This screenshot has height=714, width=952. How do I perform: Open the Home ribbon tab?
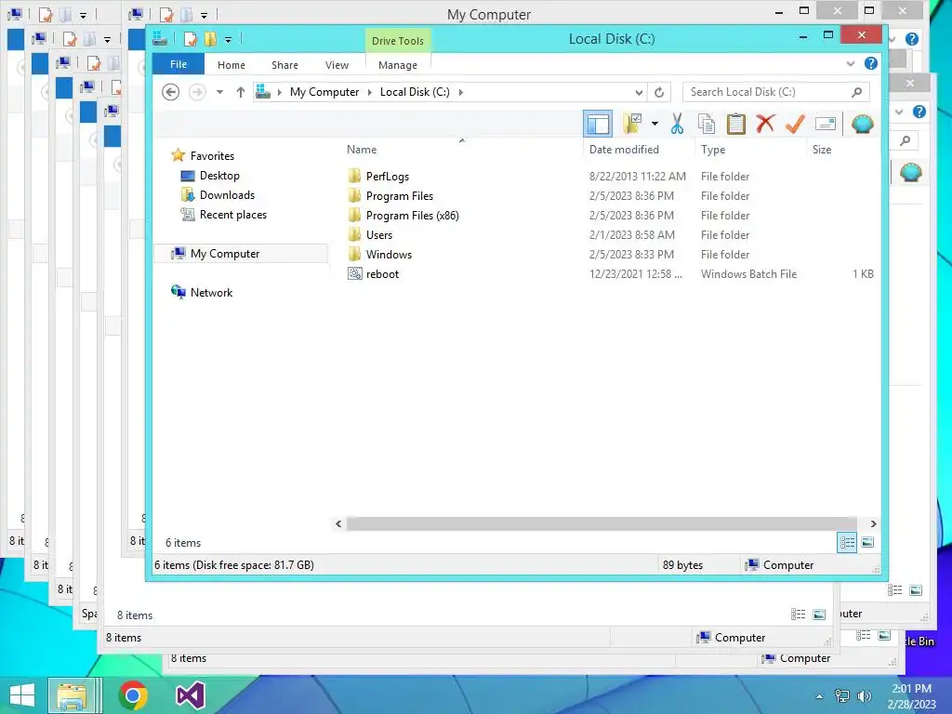(x=231, y=65)
